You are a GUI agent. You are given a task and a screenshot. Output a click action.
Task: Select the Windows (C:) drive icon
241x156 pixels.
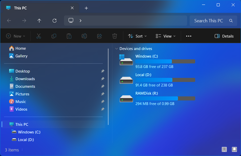click(x=126, y=60)
